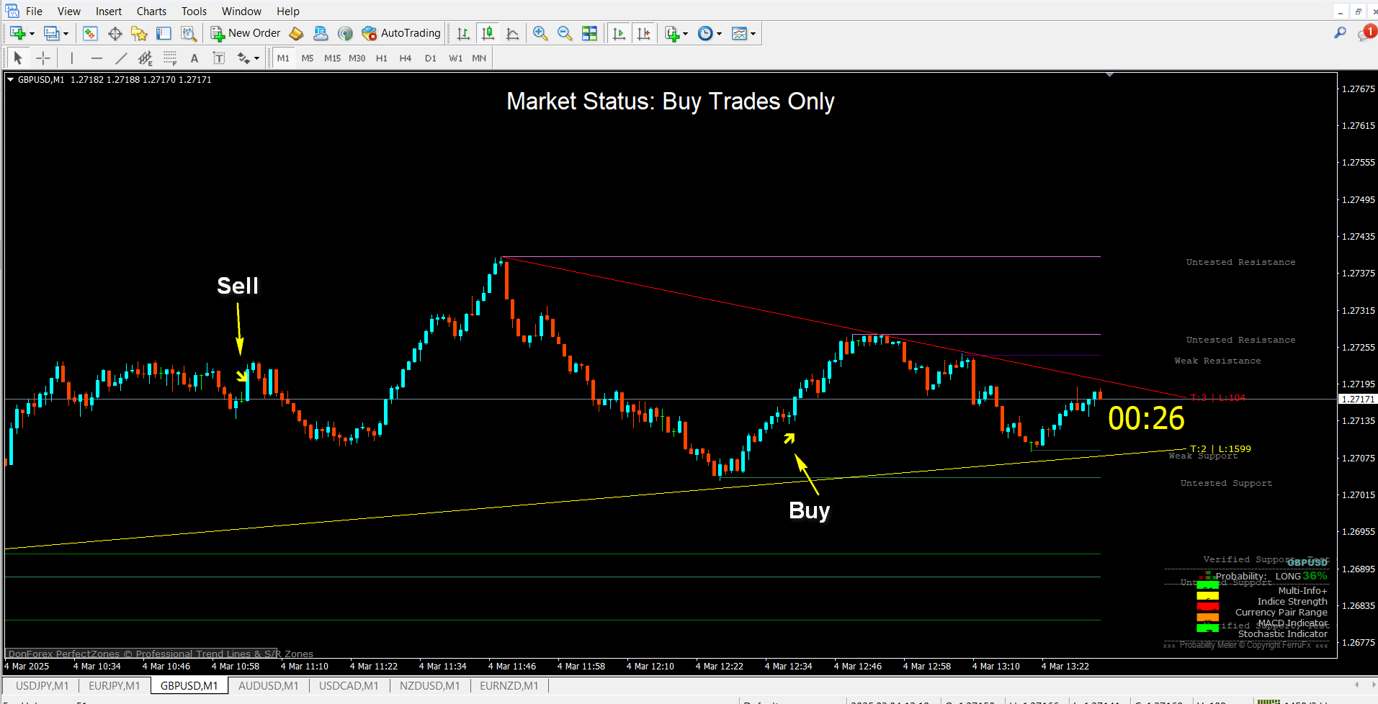Pick the Trendline drawing tool
The image size is (1378, 704).
(121, 58)
